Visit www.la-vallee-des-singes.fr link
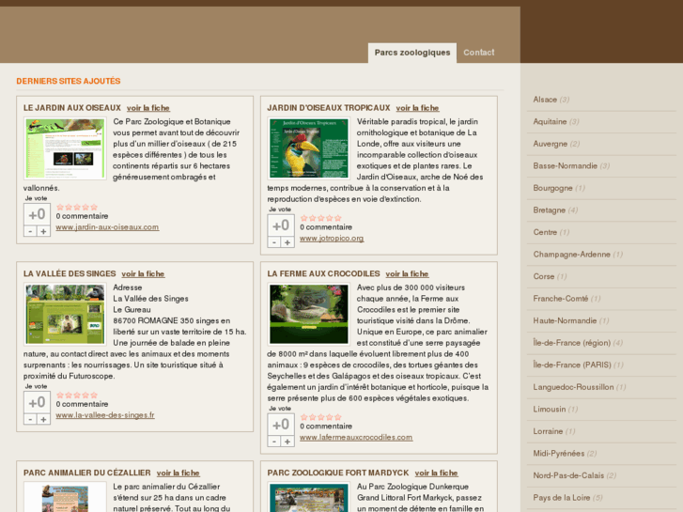 (x=105, y=415)
